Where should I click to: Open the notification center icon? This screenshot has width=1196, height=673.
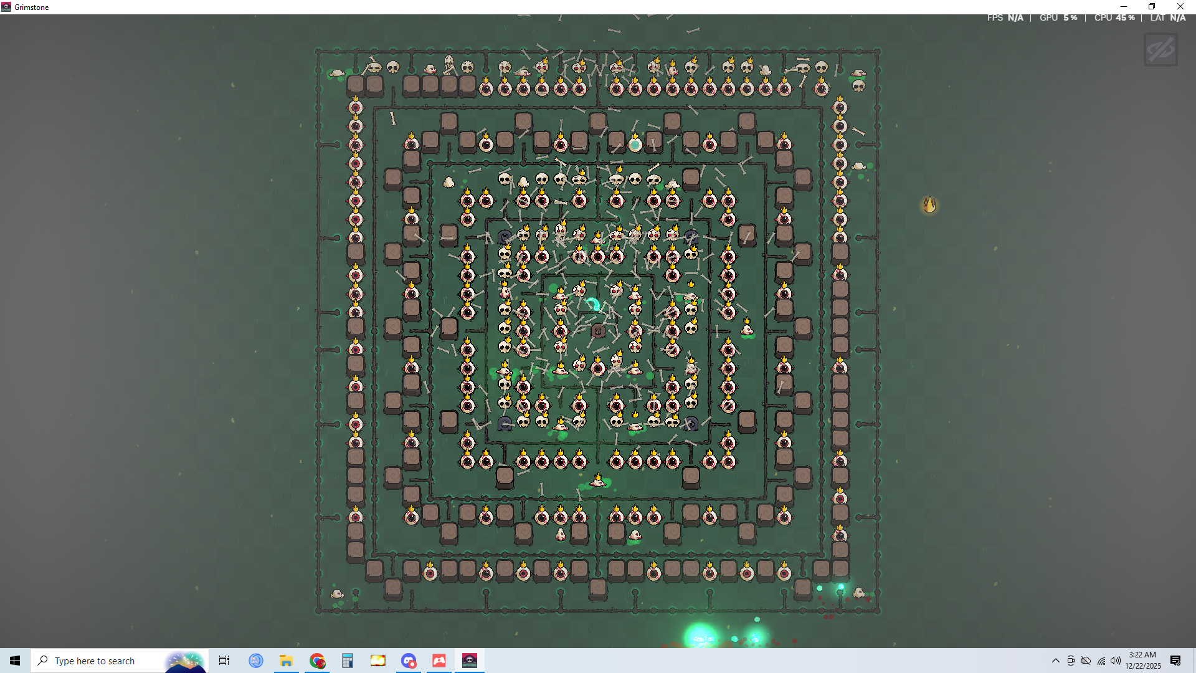click(x=1175, y=661)
